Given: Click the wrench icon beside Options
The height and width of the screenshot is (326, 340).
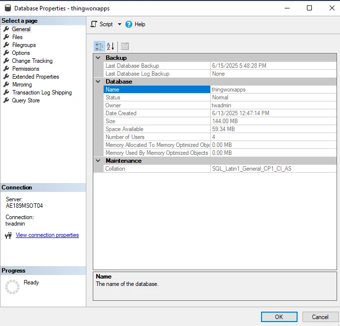Looking at the screenshot, I should [x=6, y=53].
